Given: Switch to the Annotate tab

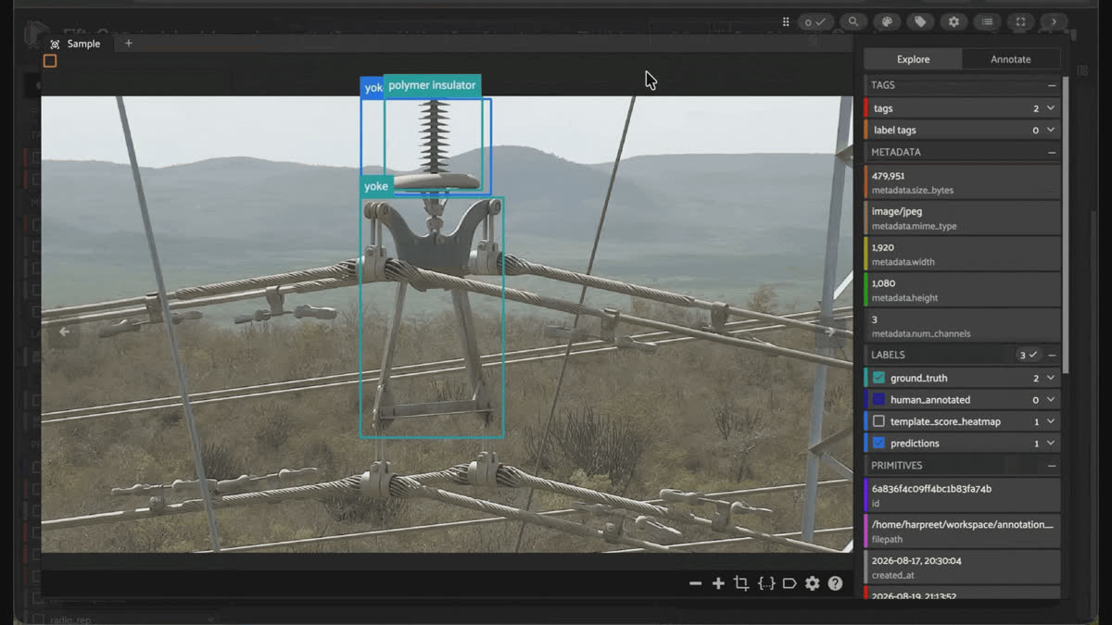Looking at the screenshot, I should click(1011, 59).
